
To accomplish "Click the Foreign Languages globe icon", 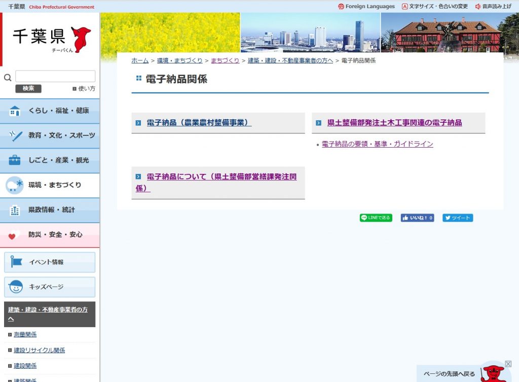I will tap(341, 7).
